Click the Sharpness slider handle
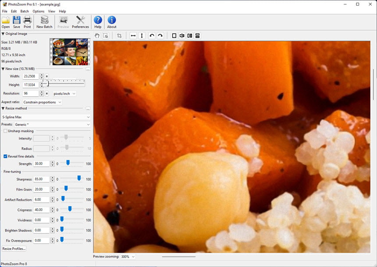This screenshot has height=267, width=377. [x=79, y=178]
